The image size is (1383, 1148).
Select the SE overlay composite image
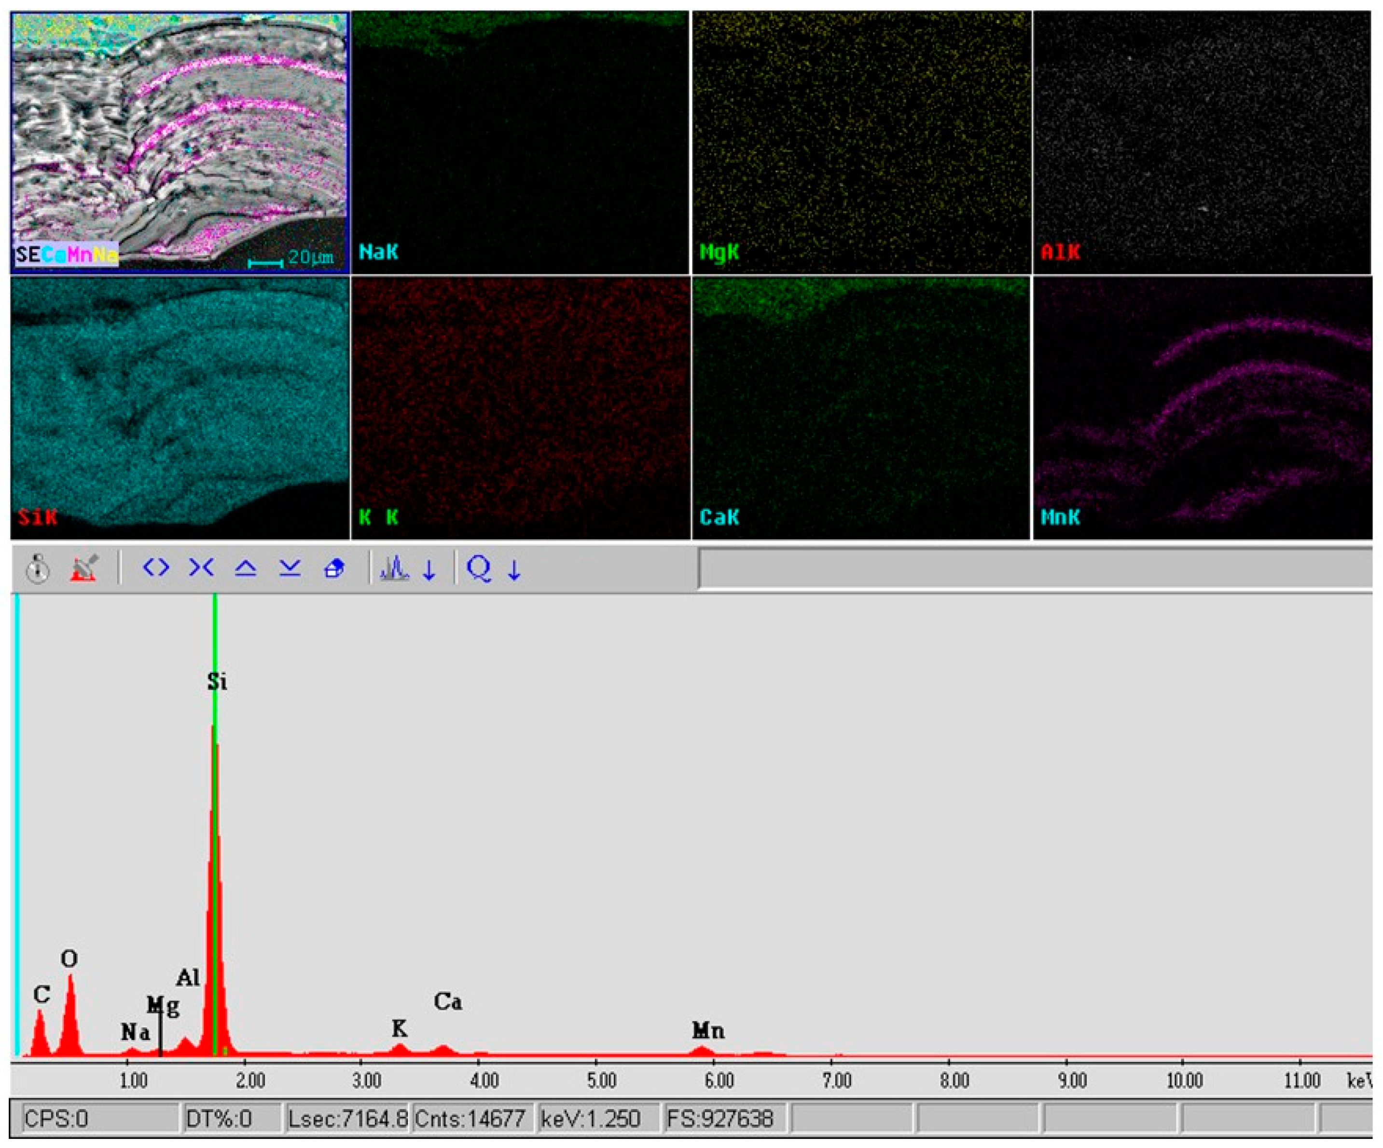180,142
